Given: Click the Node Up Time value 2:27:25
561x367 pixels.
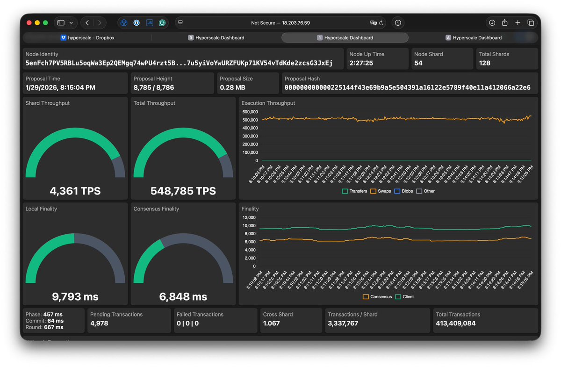Looking at the screenshot, I should [361, 63].
